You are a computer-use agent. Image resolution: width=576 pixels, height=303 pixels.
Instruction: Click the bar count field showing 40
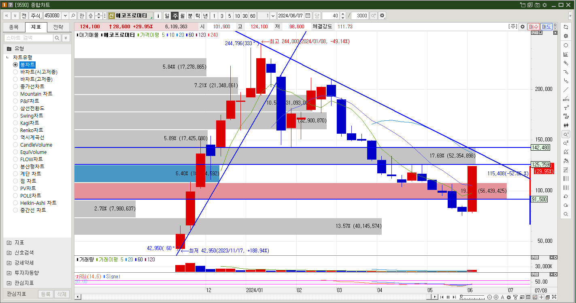click(331, 16)
